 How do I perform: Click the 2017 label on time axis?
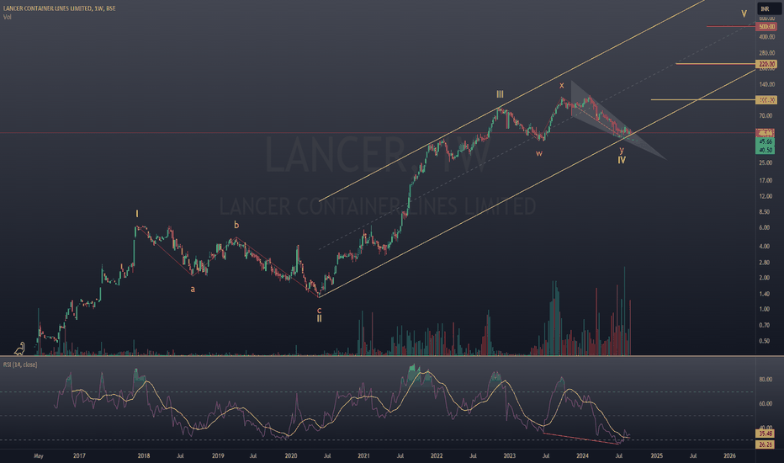click(79, 456)
